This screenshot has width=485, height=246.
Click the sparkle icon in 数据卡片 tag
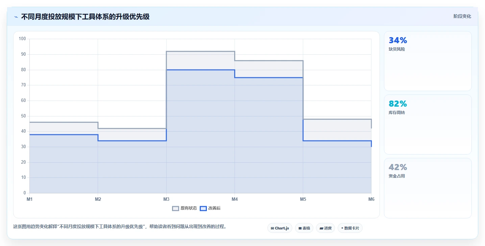click(342, 228)
